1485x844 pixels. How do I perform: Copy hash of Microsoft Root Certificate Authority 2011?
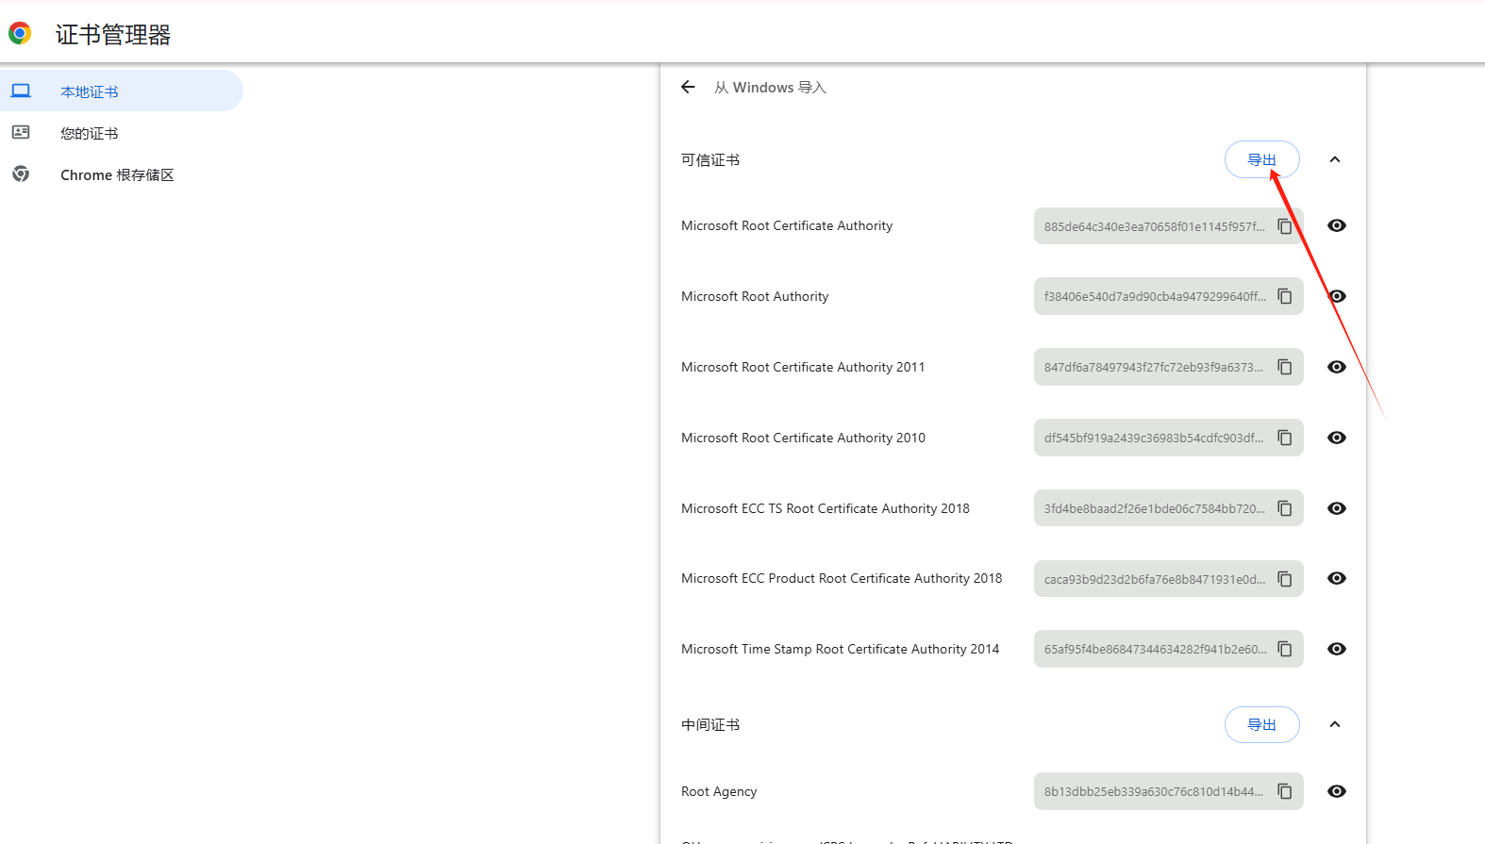tap(1285, 367)
